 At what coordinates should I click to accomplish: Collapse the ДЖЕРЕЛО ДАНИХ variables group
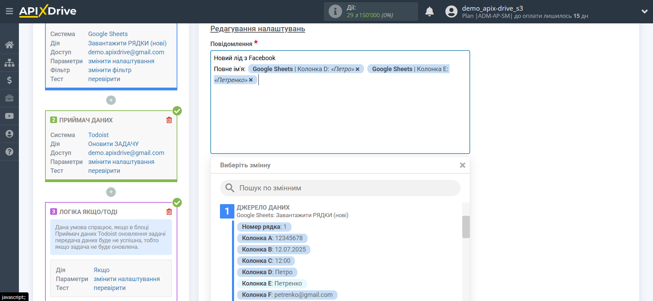227,211
